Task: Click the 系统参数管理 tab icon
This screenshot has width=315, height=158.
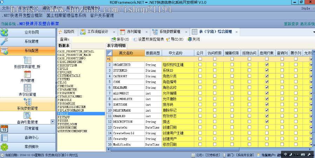Action: click(155, 32)
